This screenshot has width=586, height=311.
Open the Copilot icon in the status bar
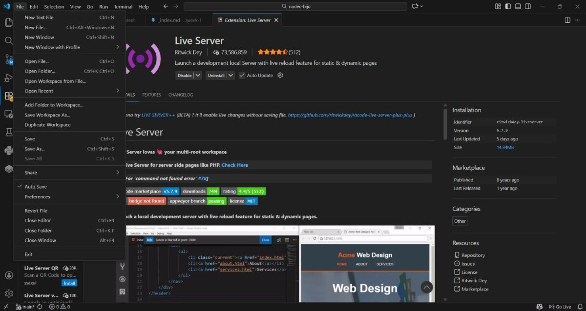(x=539, y=307)
